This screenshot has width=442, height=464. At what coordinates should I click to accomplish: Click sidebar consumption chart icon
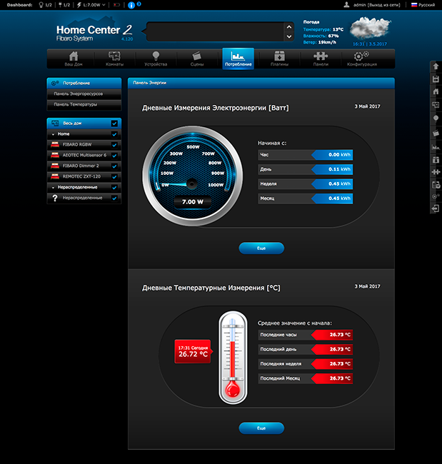pyautogui.click(x=436, y=147)
